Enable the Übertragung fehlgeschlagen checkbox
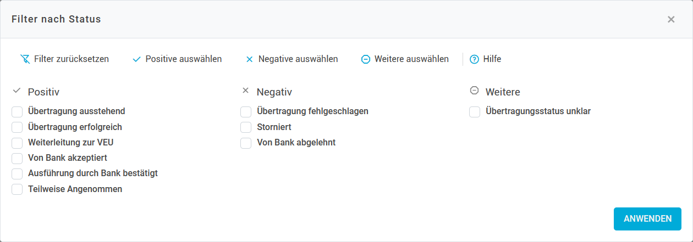Image resolution: width=693 pixels, height=242 pixels. (x=246, y=112)
